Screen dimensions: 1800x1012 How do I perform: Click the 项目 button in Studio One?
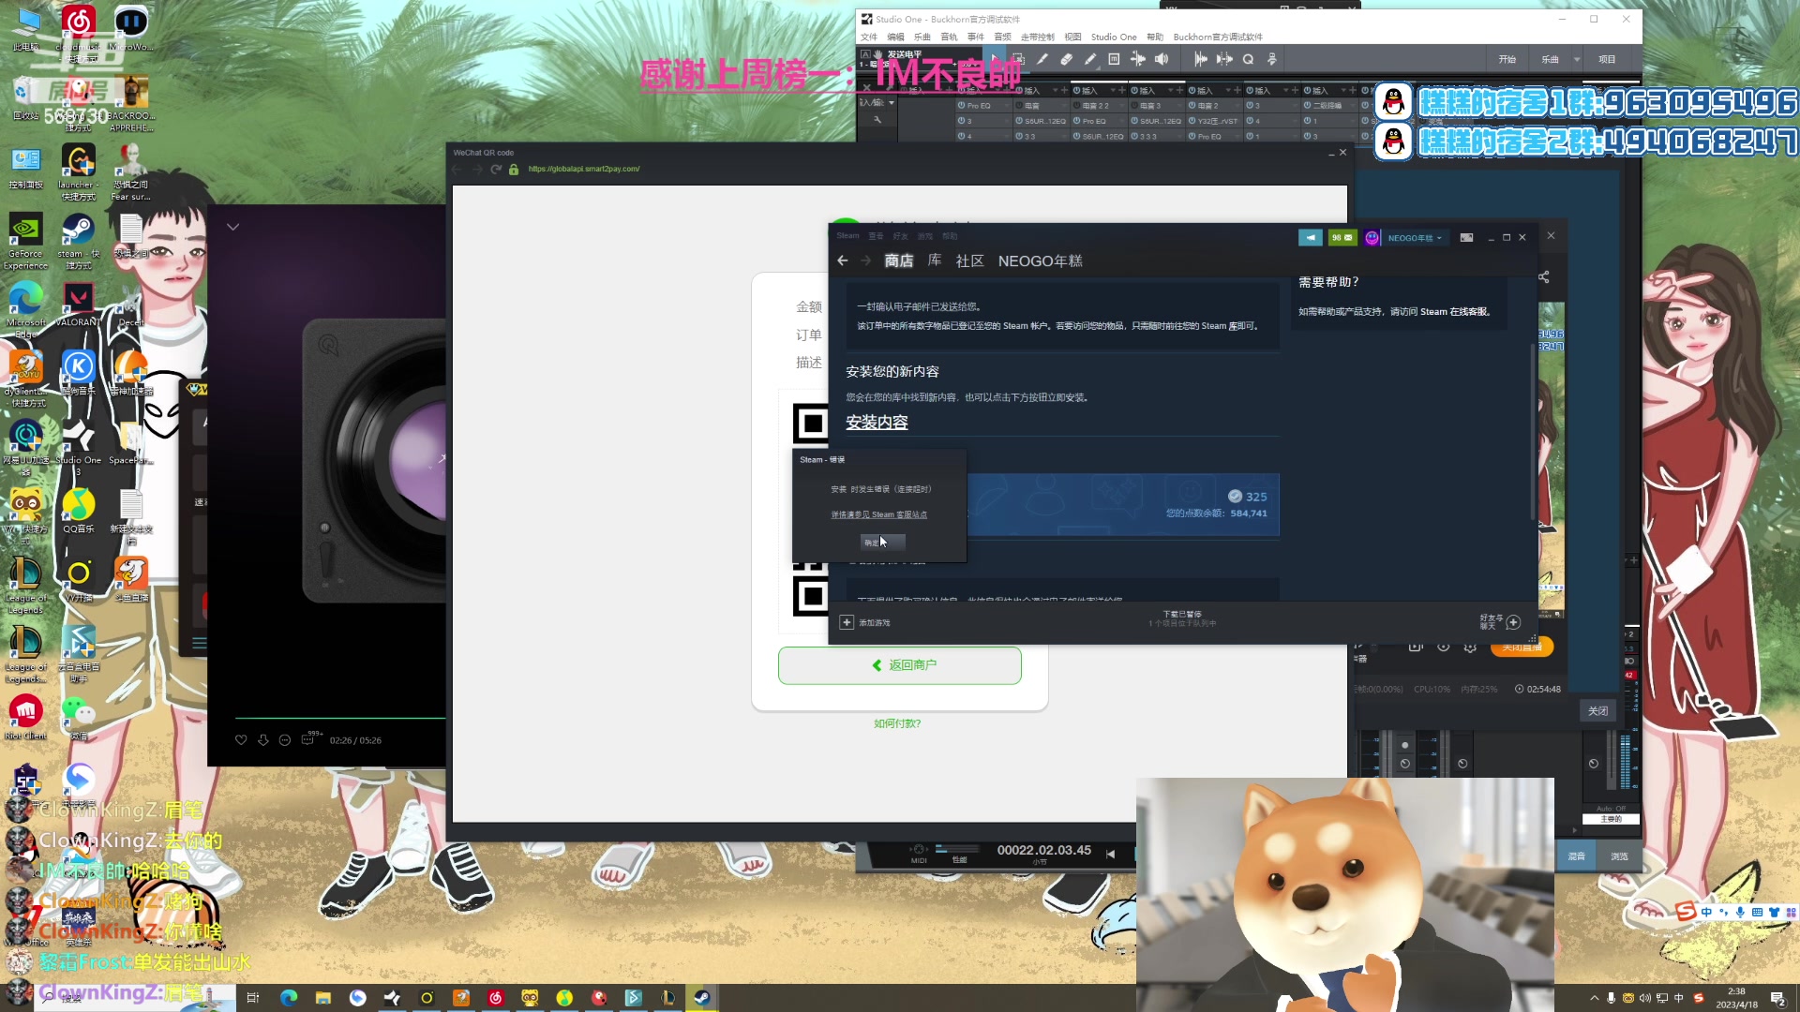(x=1607, y=59)
